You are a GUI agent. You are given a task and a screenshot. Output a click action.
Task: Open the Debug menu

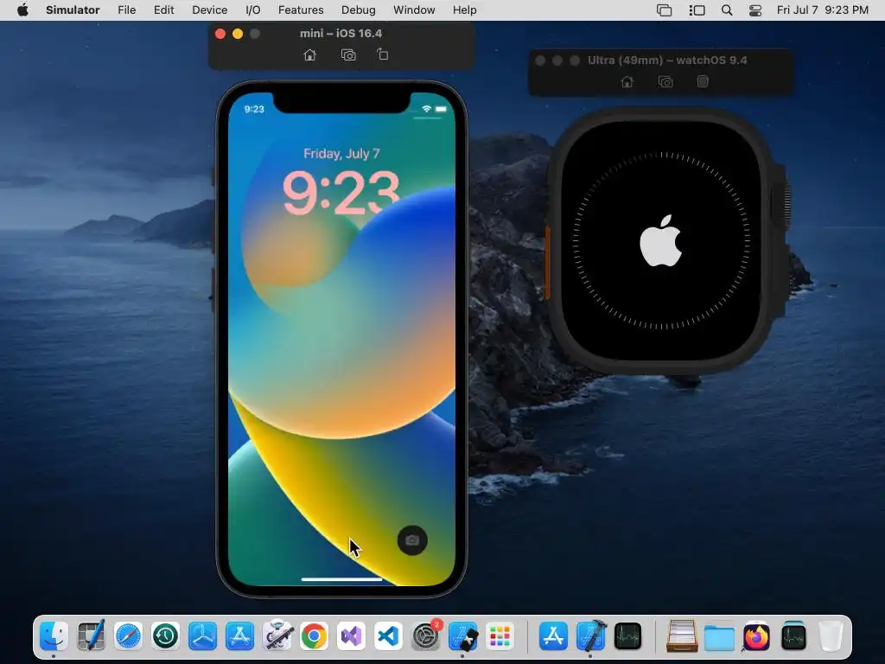(x=359, y=10)
